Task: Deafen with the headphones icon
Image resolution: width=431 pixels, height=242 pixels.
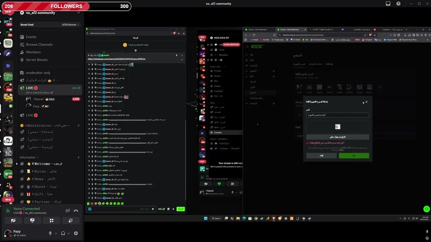Action: (x=63, y=233)
